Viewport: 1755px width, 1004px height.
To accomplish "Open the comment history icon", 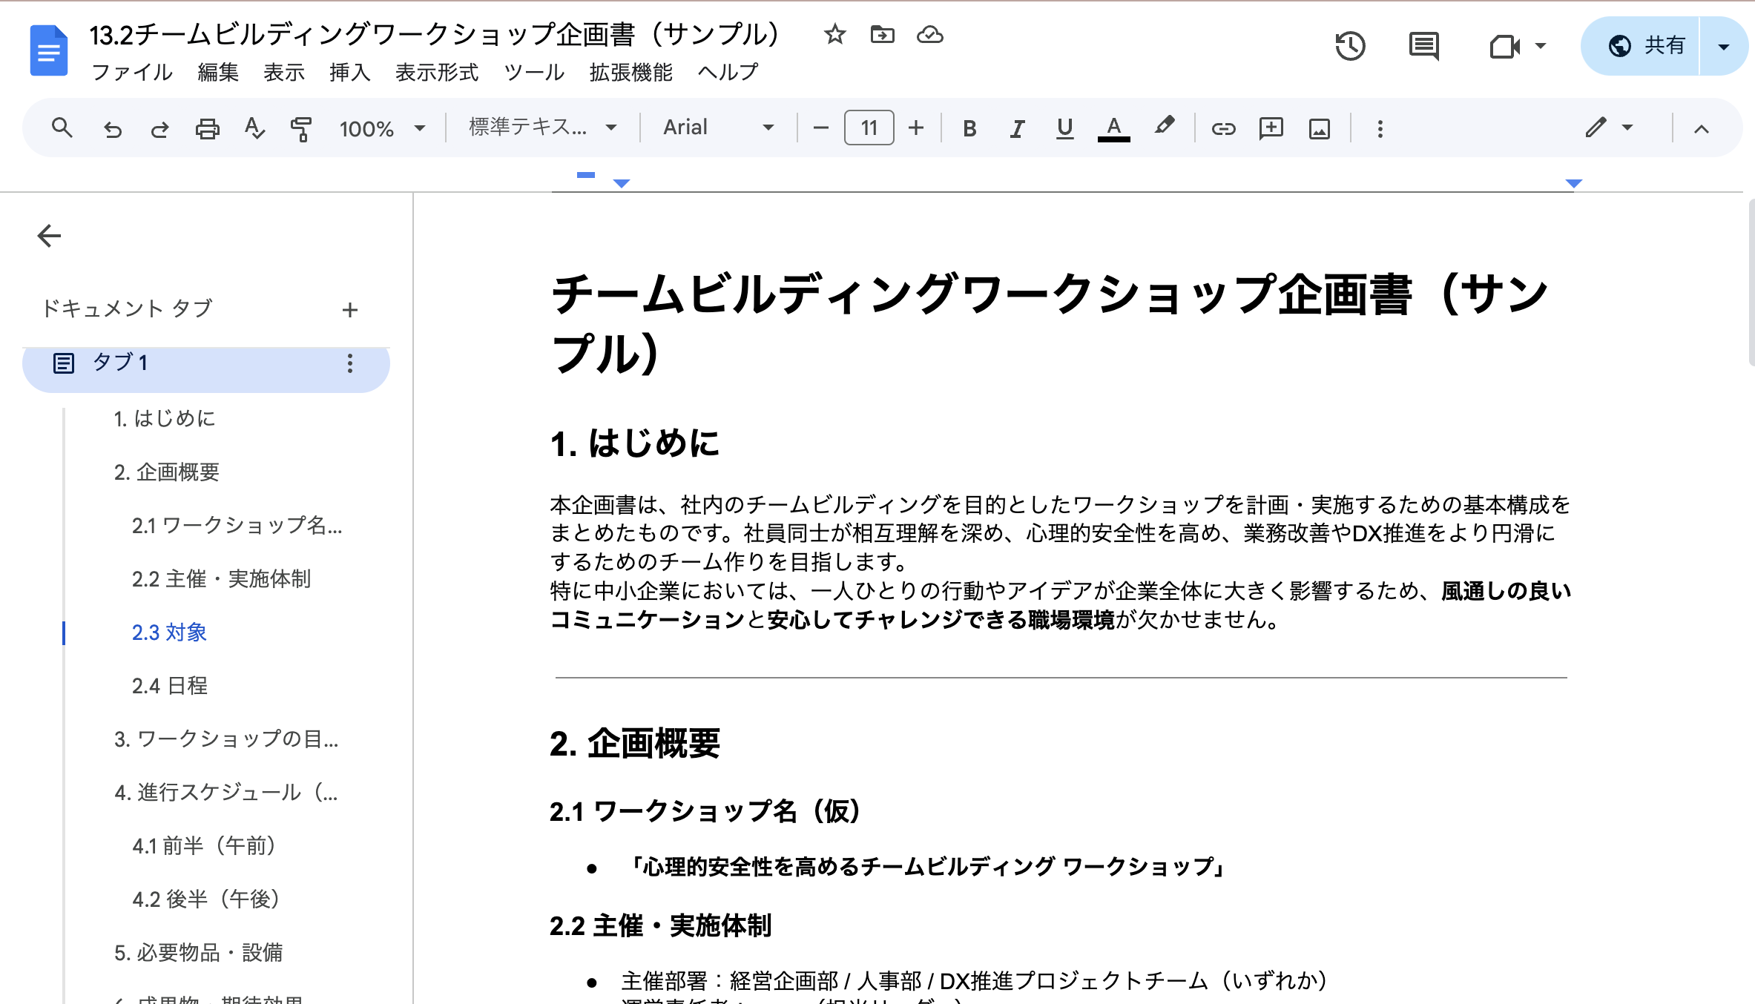I will (1424, 46).
